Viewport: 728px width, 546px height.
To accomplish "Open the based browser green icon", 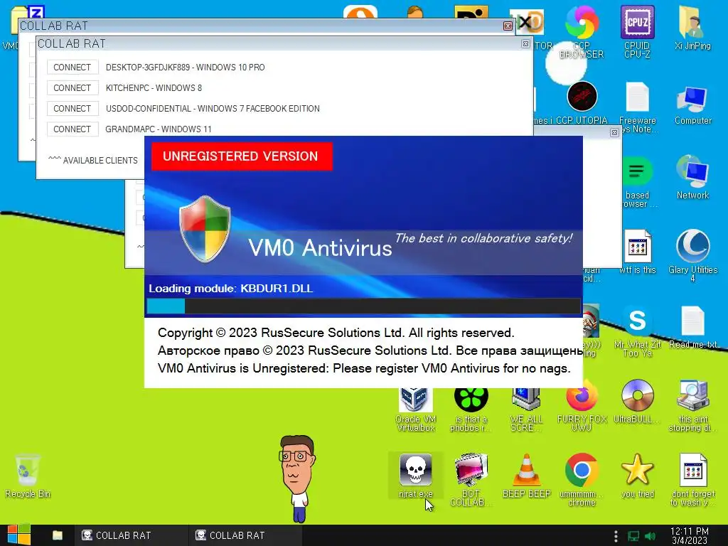I will coord(638,181).
